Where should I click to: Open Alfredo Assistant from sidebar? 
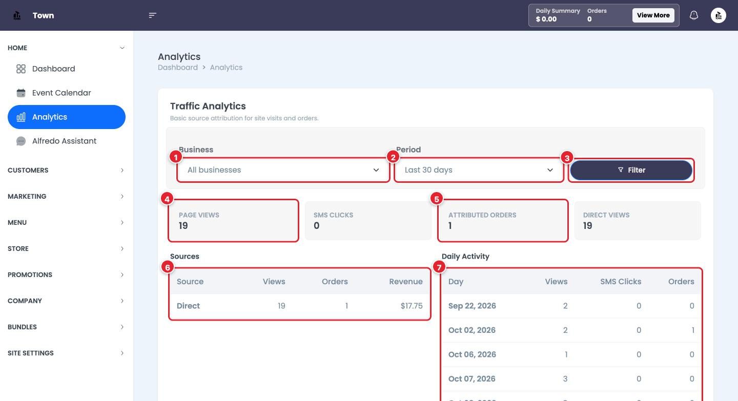[x=67, y=141]
